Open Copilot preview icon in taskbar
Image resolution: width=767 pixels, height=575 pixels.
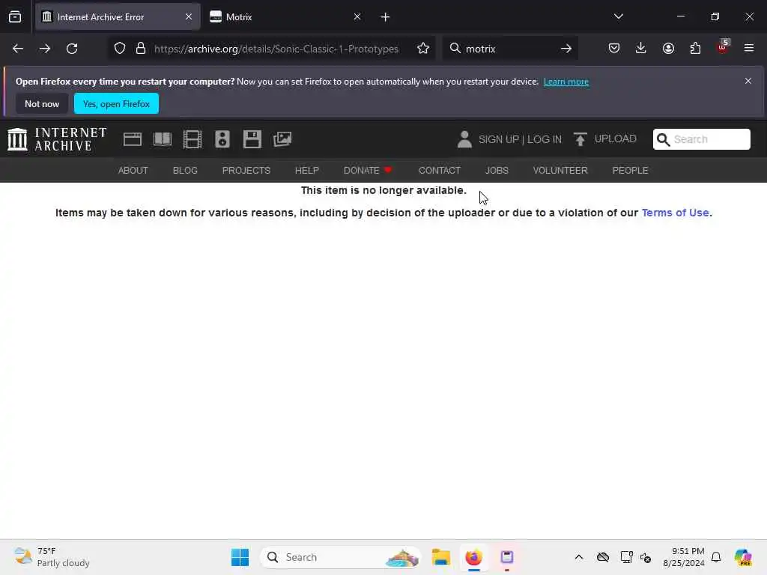742,557
